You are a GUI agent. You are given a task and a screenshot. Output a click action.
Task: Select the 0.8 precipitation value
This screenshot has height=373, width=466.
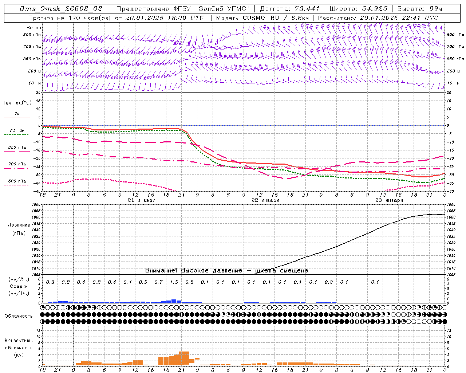click(x=66, y=282)
